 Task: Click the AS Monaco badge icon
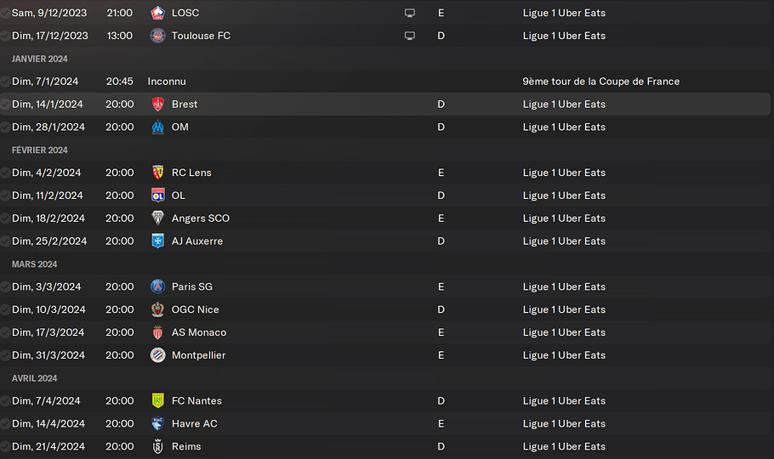tap(157, 332)
